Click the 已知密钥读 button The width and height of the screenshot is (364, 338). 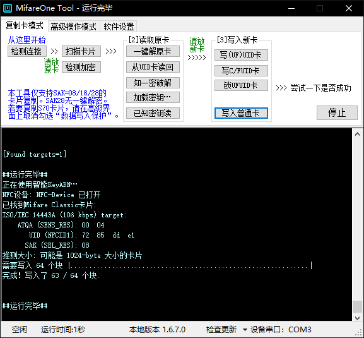click(153, 113)
